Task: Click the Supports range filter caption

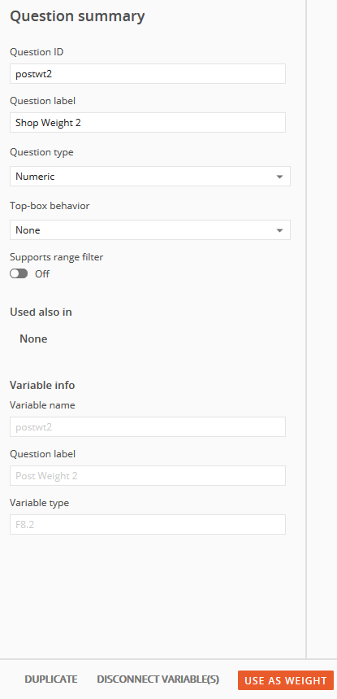Action: [x=57, y=257]
